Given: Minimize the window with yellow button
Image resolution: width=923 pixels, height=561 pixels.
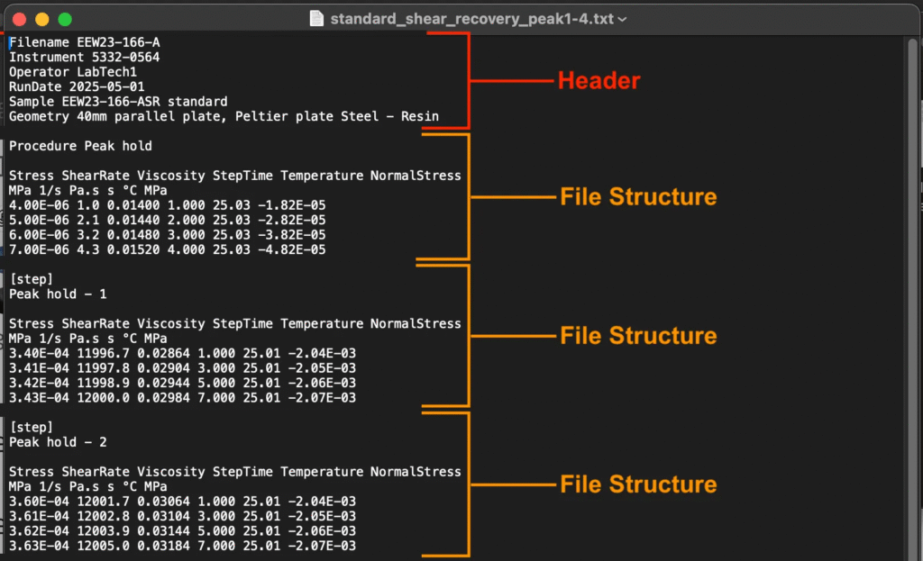Looking at the screenshot, I should 41,19.
